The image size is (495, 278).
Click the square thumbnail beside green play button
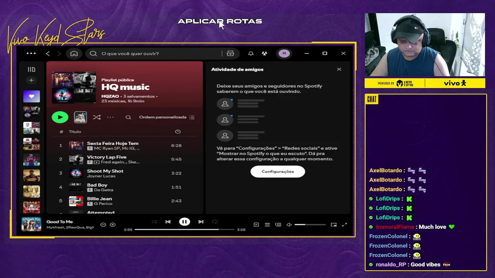pyautogui.click(x=80, y=117)
